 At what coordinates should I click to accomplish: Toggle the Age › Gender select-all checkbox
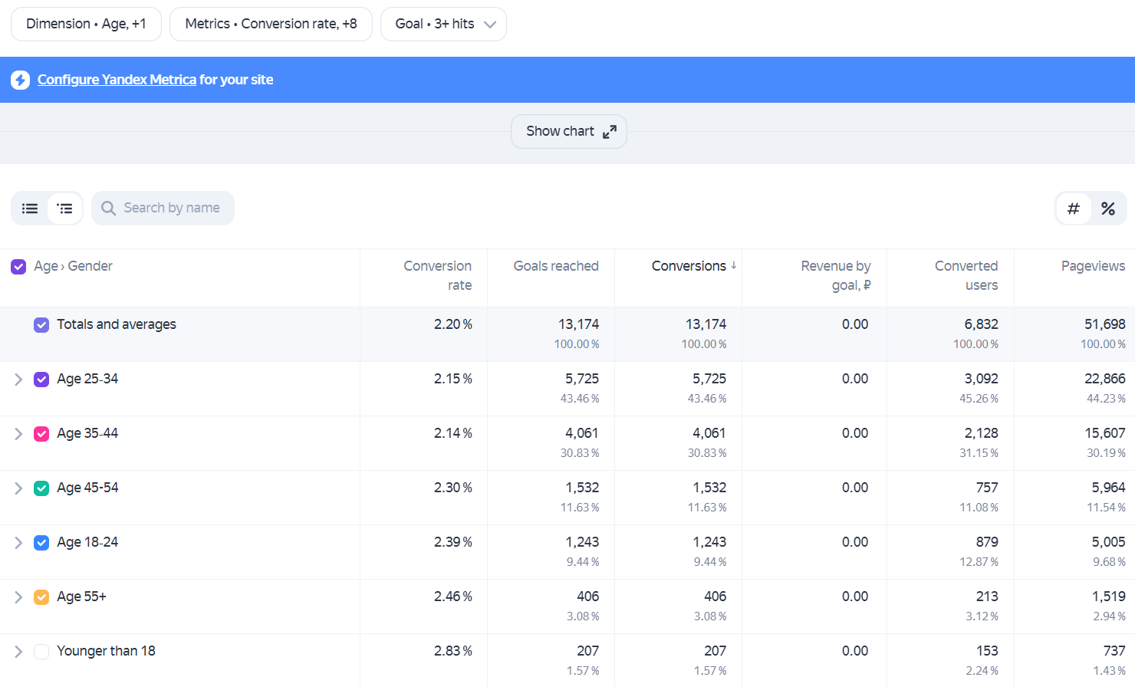(x=18, y=267)
